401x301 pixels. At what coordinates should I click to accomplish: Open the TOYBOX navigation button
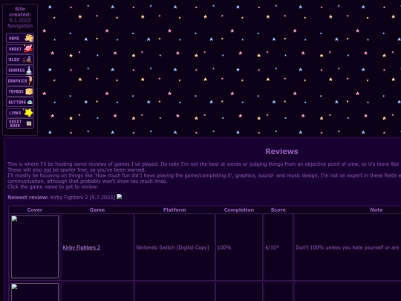20,91
